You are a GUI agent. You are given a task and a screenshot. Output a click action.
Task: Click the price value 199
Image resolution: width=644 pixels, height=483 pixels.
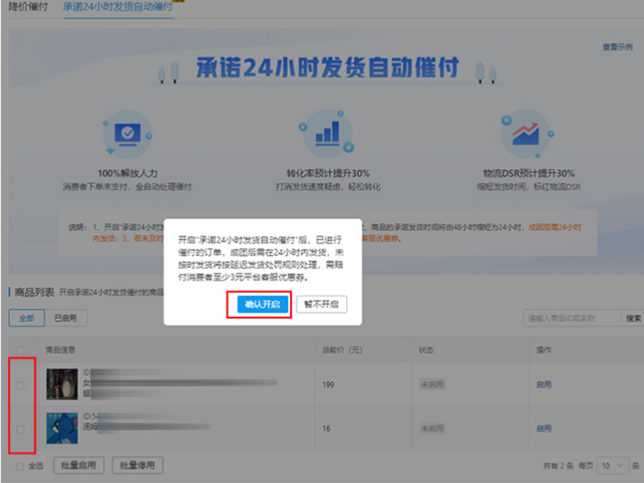(328, 384)
